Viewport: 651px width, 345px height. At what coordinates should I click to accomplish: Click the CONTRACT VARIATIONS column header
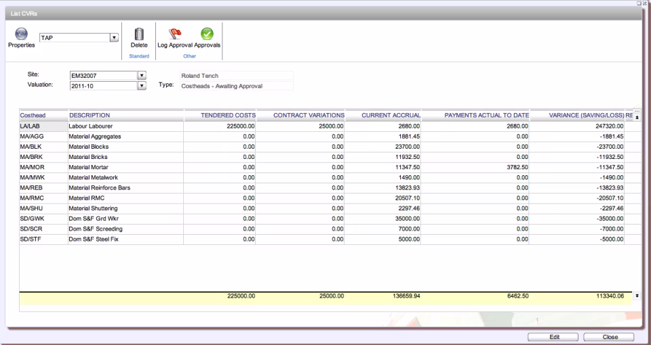pos(309,116)
